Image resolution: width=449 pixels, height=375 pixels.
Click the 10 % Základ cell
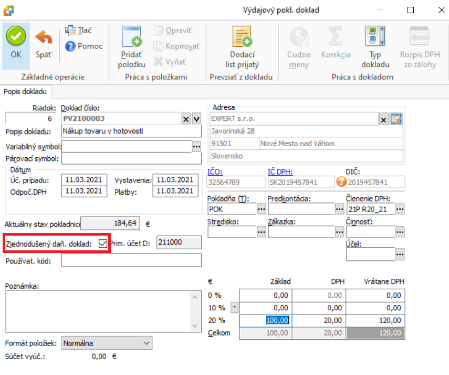[265, 308]
